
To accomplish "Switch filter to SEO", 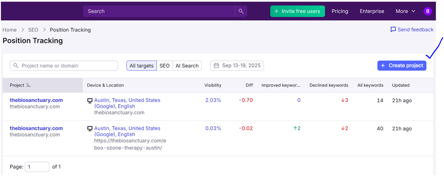I will [165, 66].
